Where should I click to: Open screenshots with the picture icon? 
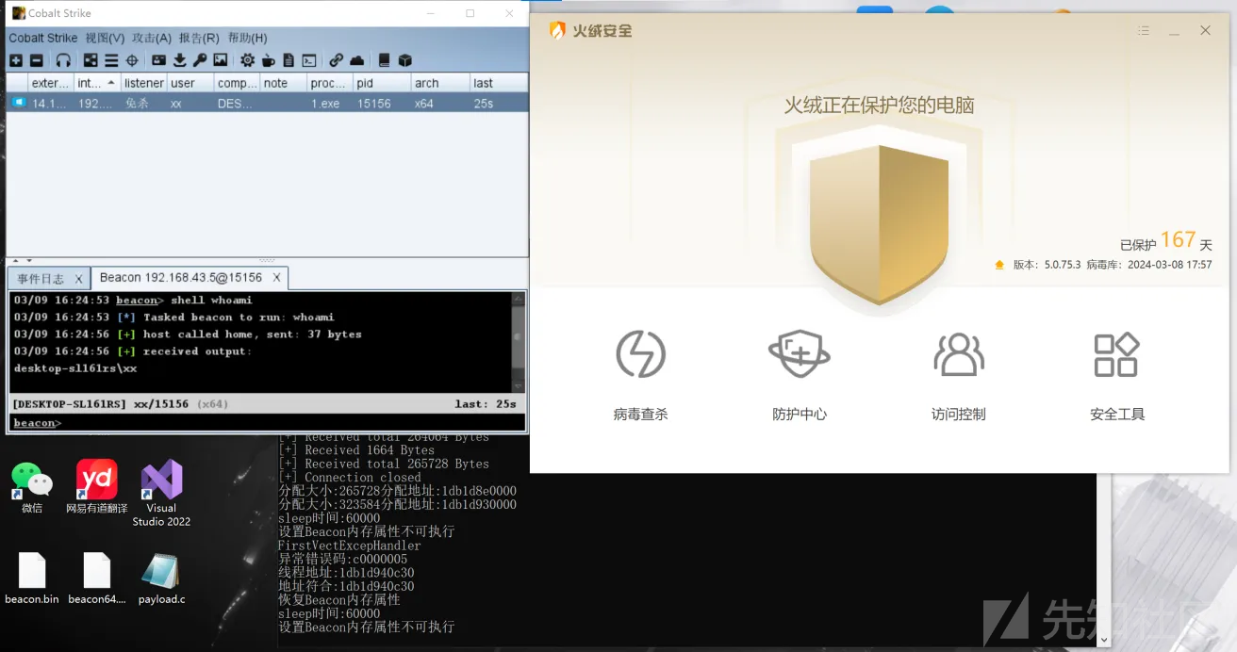click(221, 60)
